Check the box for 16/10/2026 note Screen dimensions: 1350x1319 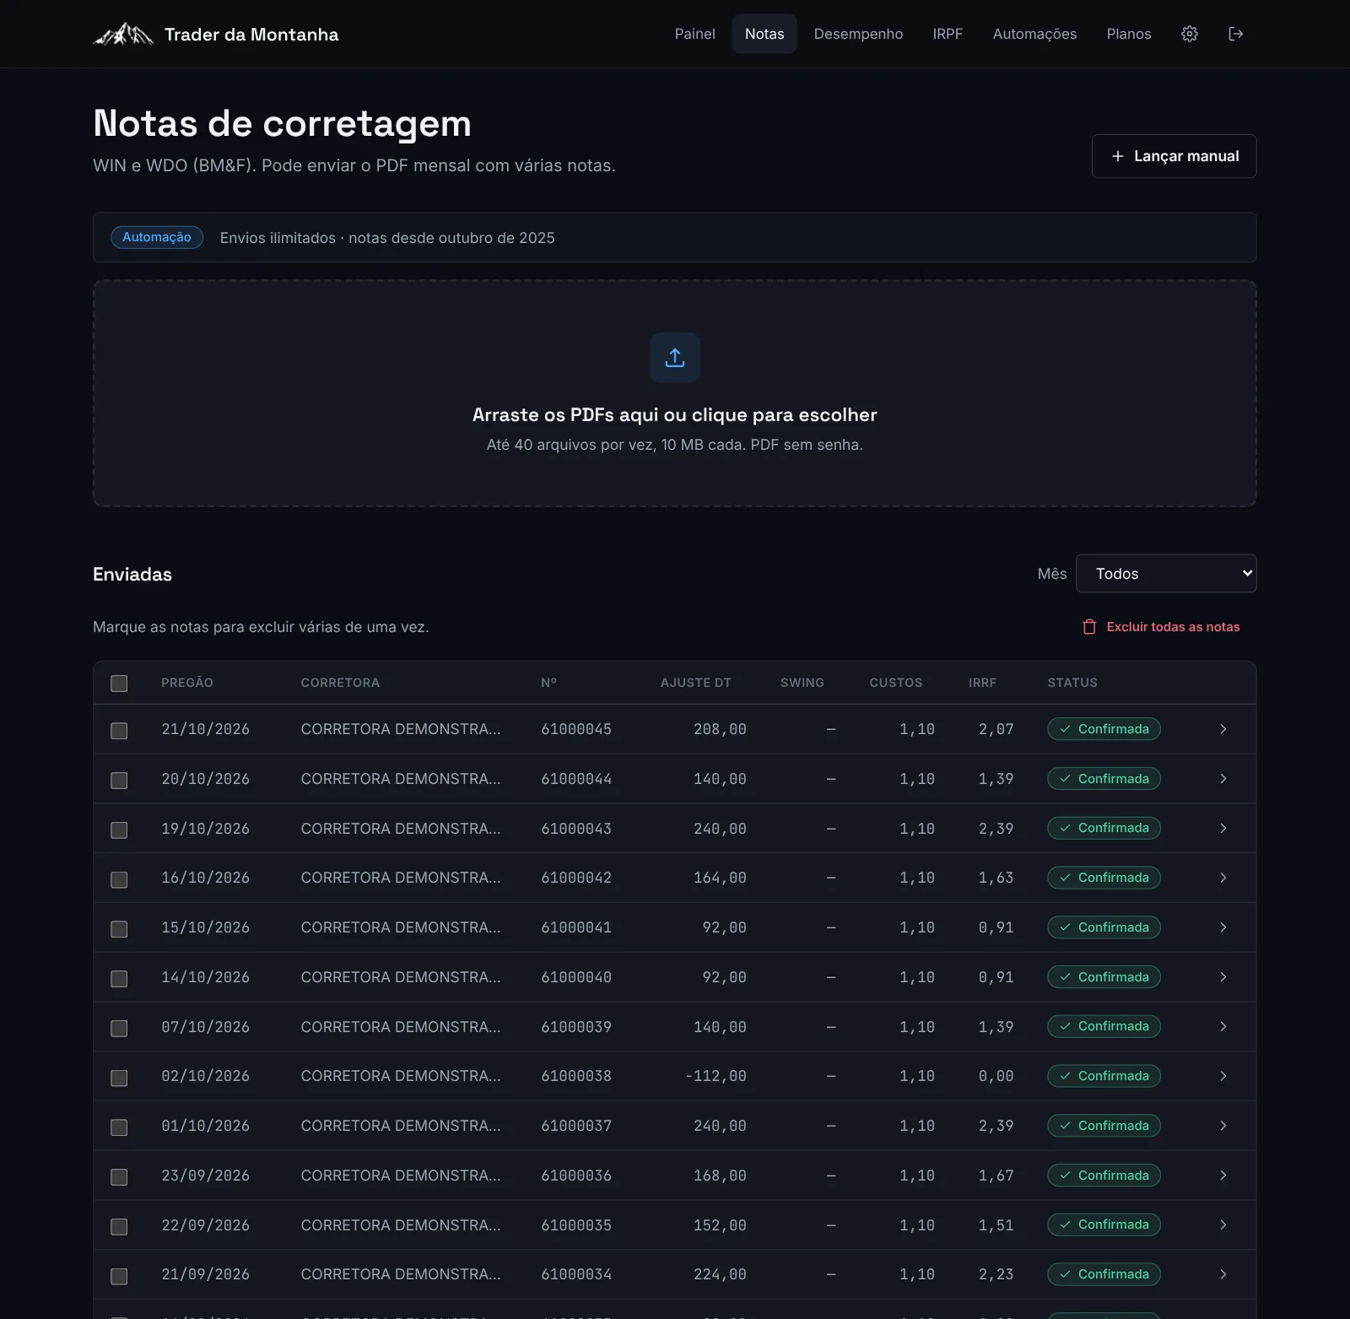point(119,880)
